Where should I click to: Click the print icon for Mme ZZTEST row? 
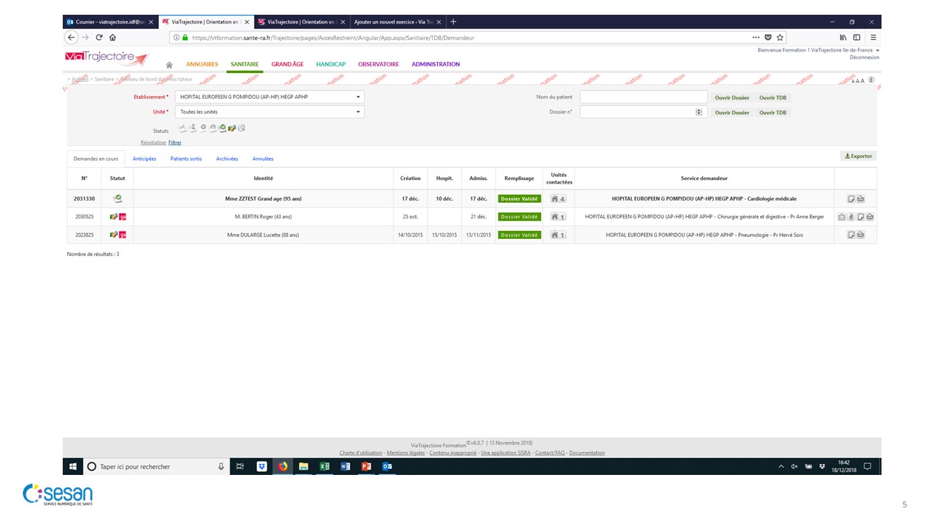861,199
